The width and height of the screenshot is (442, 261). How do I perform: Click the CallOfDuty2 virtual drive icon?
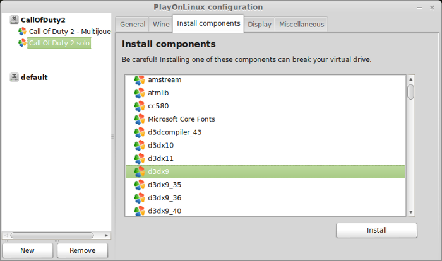[x=14, y=20]
